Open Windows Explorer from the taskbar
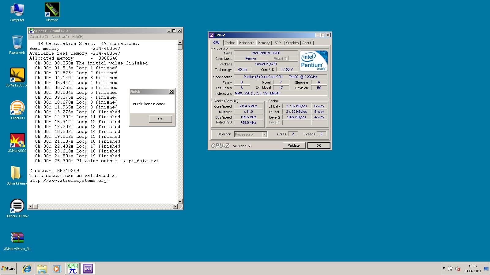490x275 pixels. tap(42, 269)
